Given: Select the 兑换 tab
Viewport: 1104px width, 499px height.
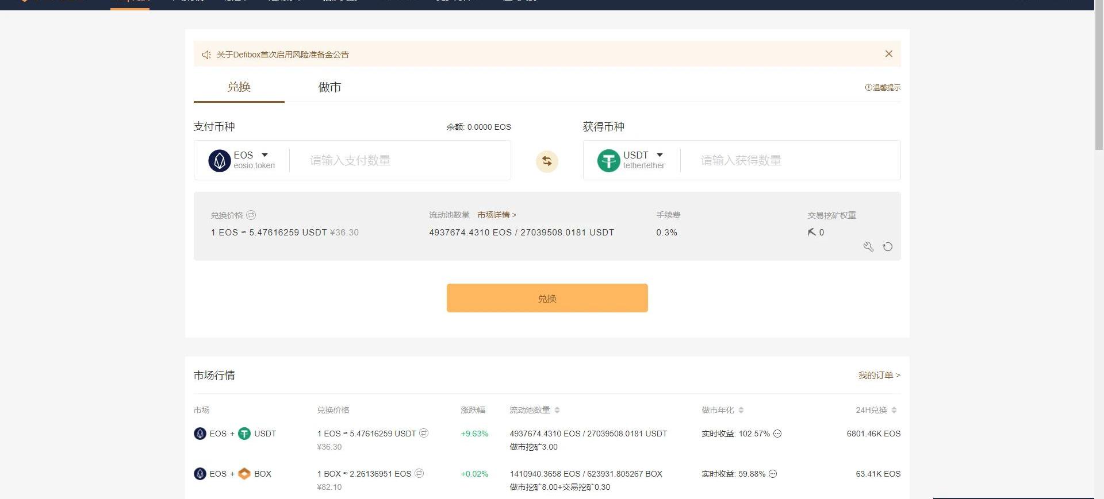Looking at the screenshot, I should 239,87.
